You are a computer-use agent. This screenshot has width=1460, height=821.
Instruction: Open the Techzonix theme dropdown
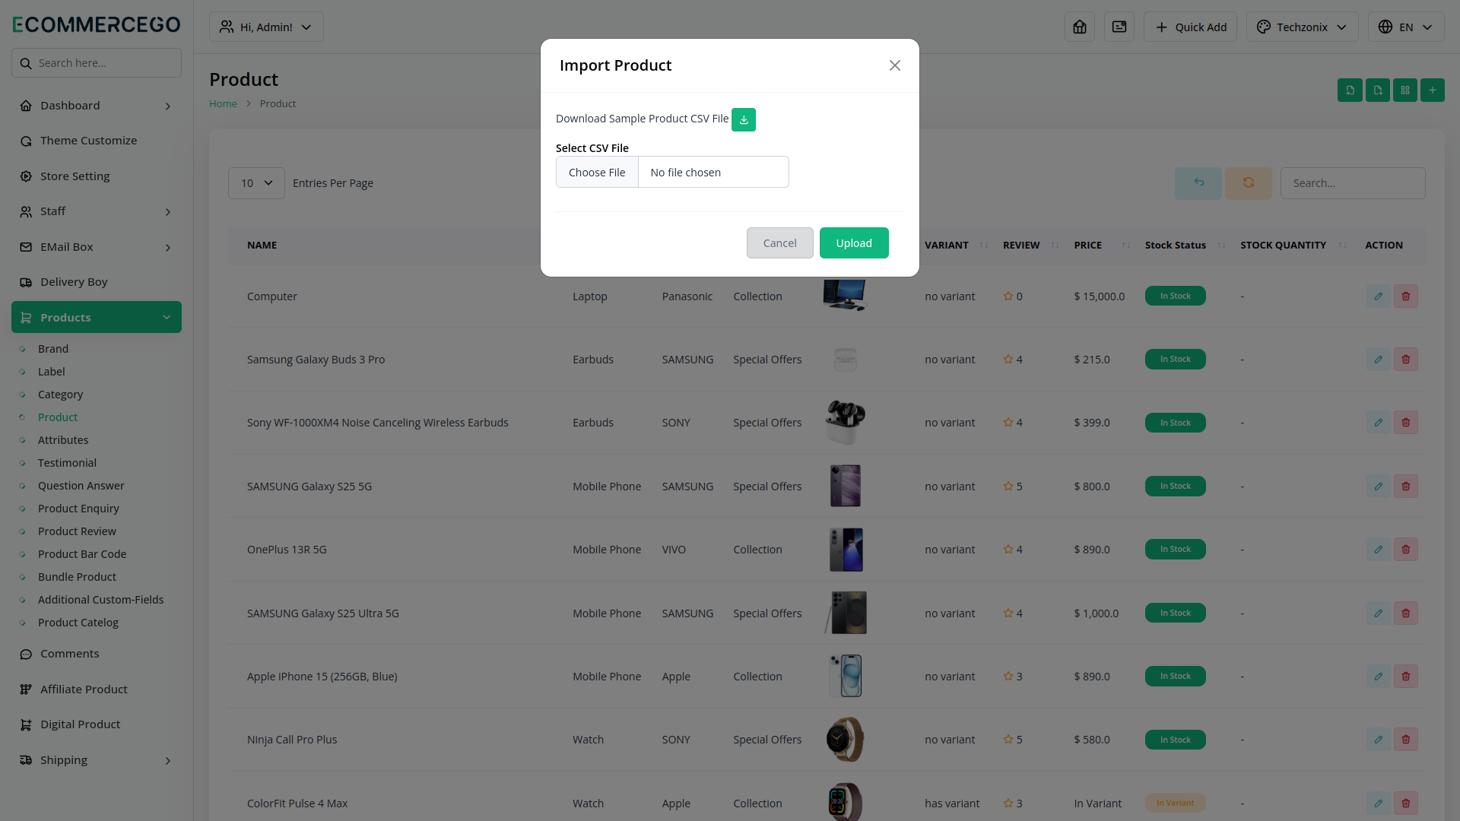(1302, 27)
